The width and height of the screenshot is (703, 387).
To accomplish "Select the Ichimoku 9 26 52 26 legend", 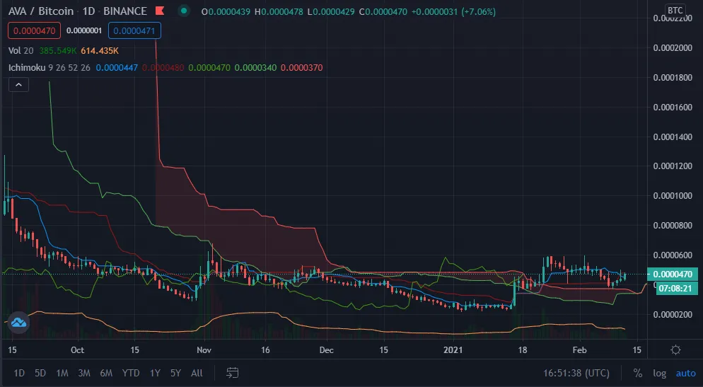I will (50, 68).
